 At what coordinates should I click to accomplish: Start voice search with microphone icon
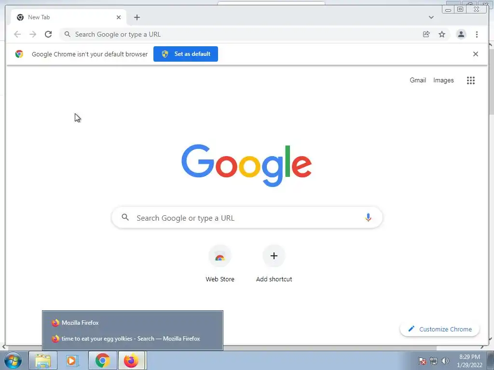pyautogui.click(x=368, y=217)
